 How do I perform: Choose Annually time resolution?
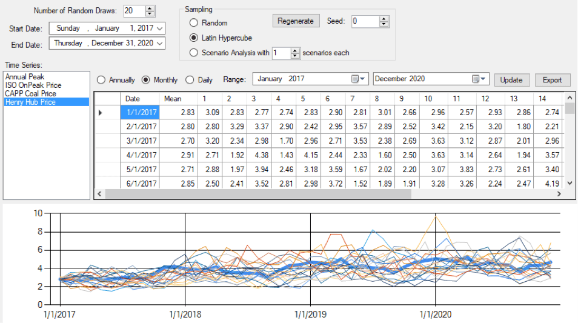pos(101,80)
